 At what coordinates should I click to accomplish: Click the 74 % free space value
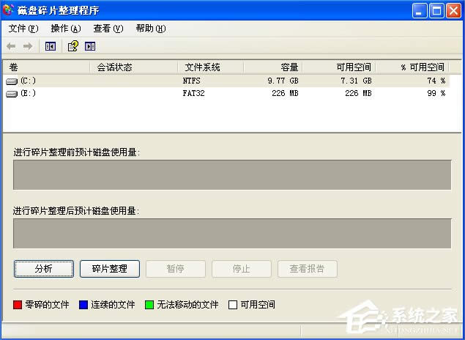point(436,81)
